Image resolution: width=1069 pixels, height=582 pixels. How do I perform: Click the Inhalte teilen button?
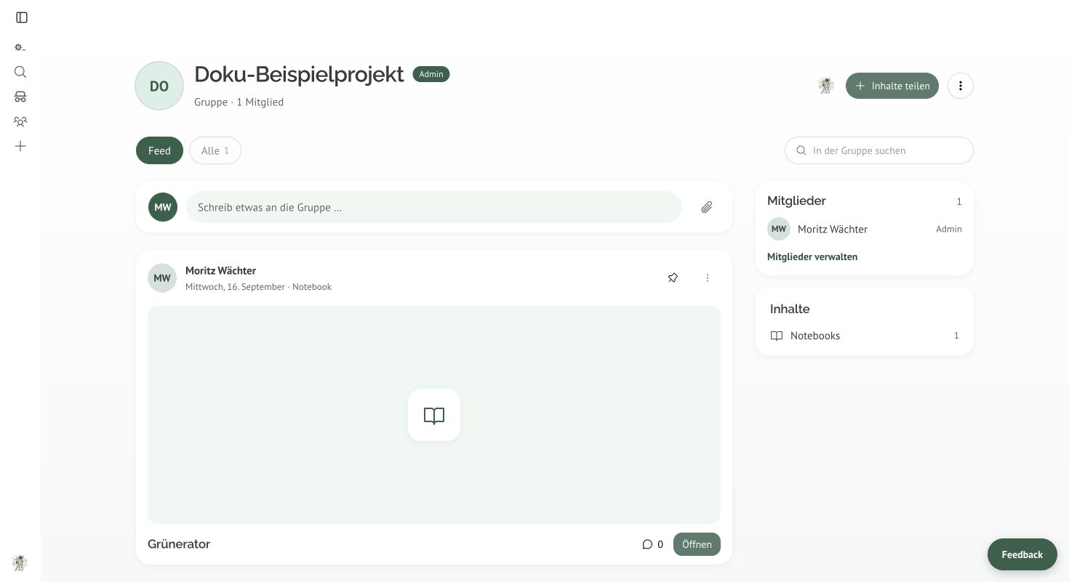pyautogui.click(x=892, y=86)
